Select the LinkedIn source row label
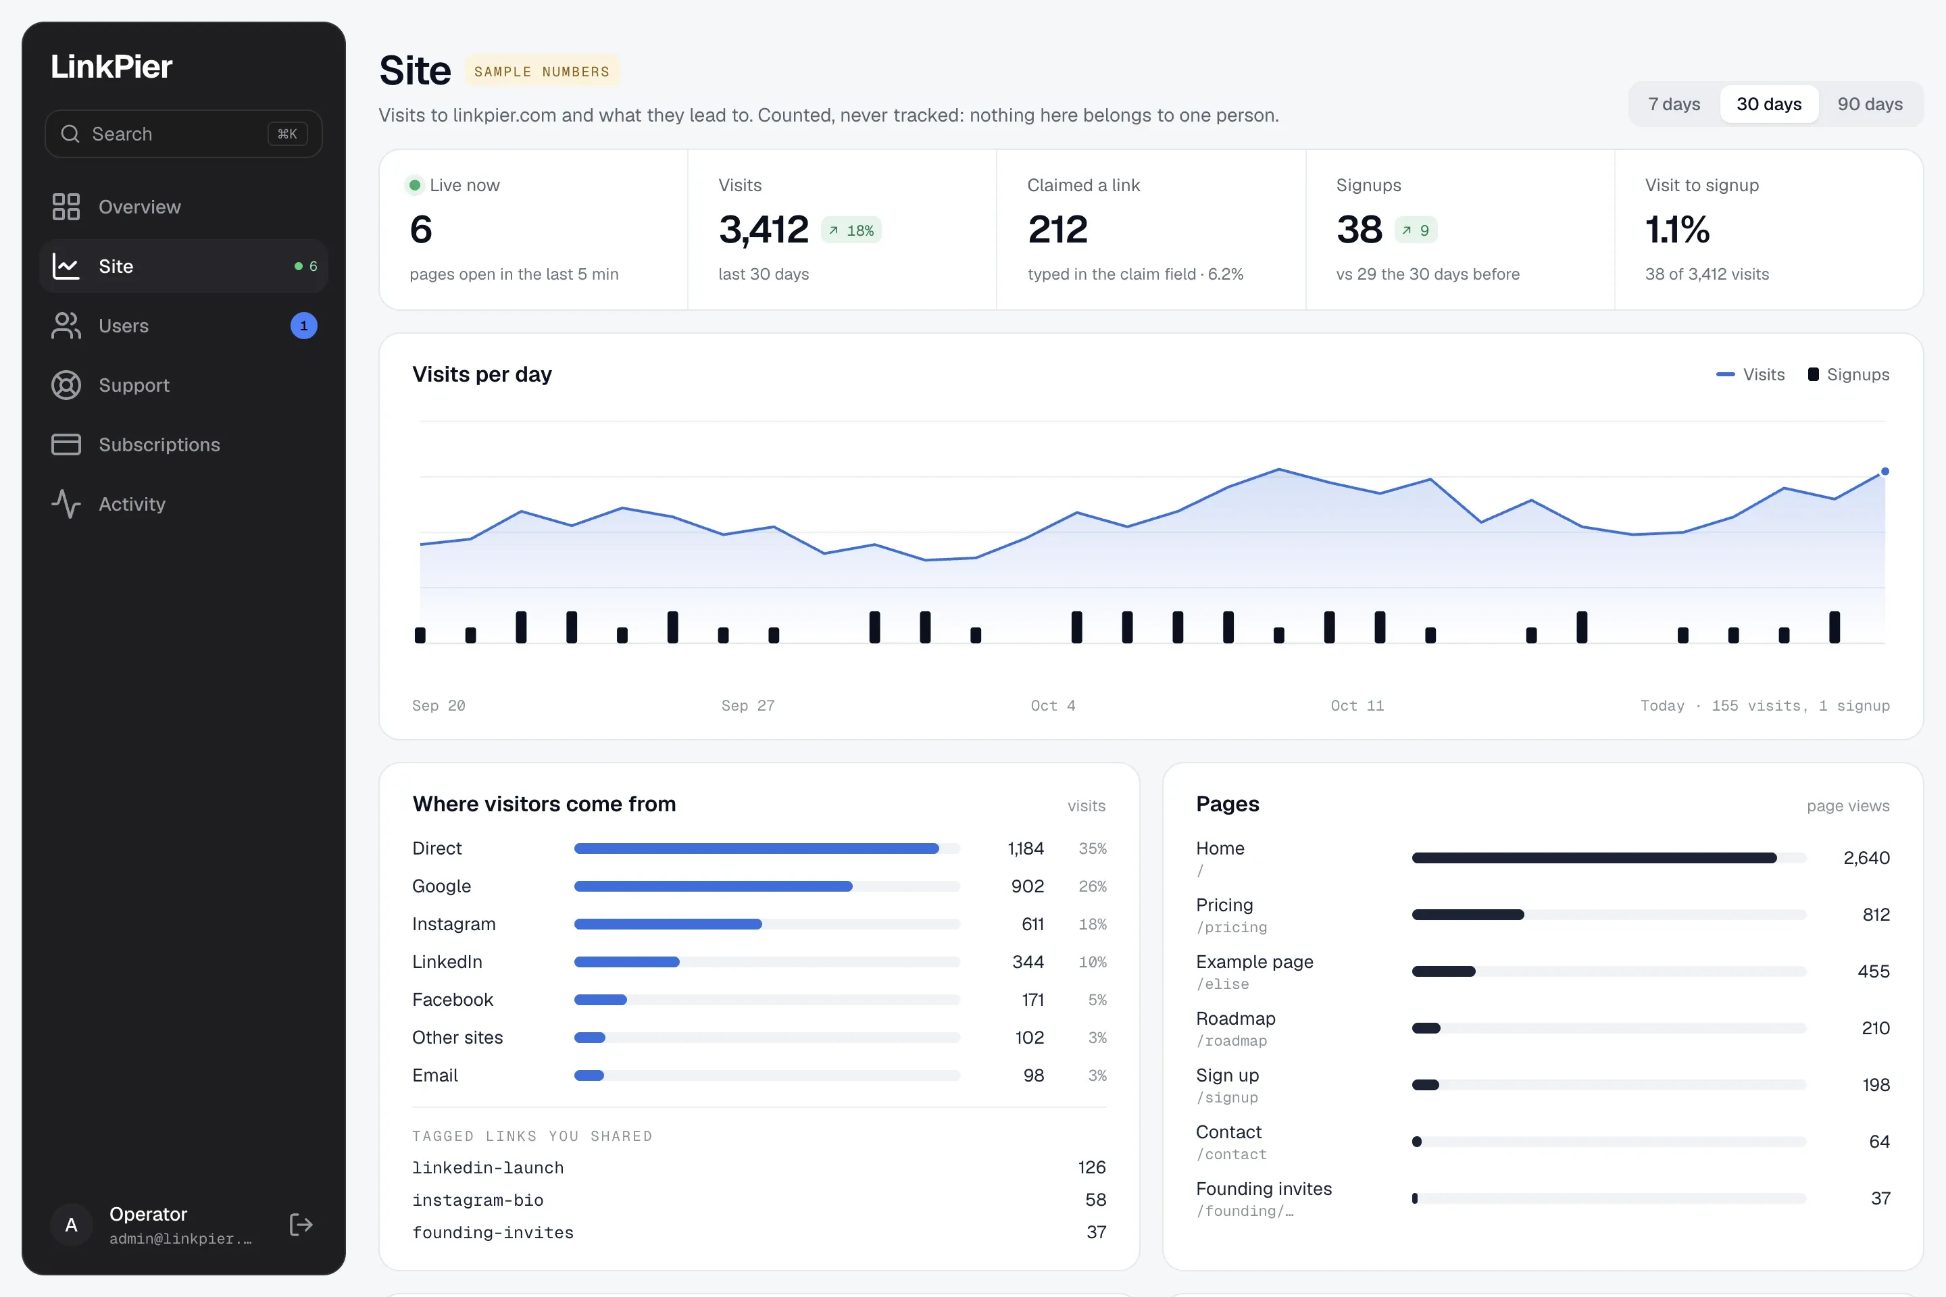This screenshot has width=1946, height=1297. (447, 962)
